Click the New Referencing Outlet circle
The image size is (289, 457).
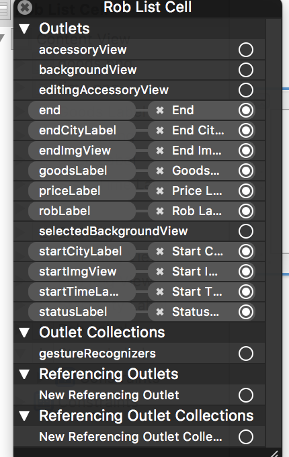[246, 395]
